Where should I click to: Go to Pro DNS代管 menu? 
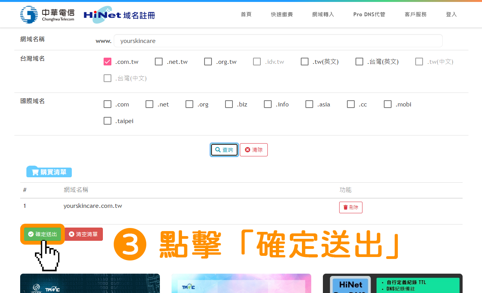pyautogui.click(x=369, y=14)
